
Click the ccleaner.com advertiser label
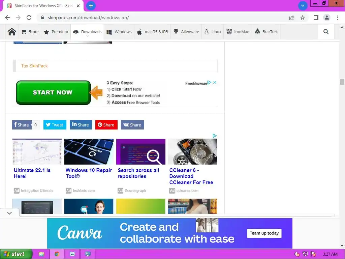187,191
